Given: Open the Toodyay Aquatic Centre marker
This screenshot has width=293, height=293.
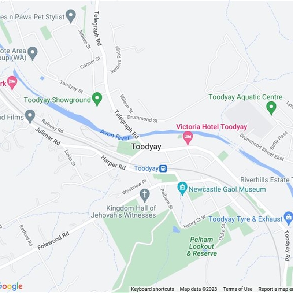Looking at the screenshot, I should (x=271, y=108).
